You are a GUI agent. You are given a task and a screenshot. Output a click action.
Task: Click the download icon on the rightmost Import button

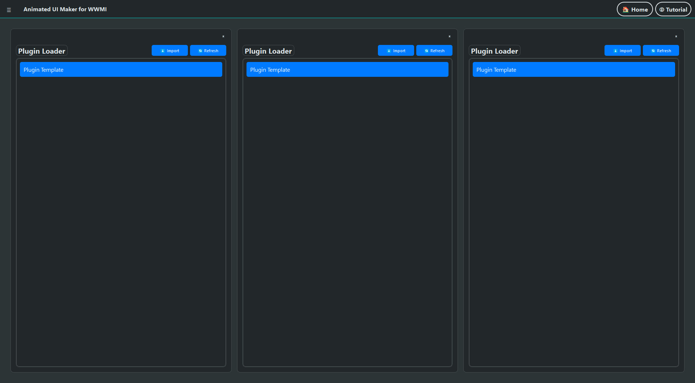pos(615,50)
